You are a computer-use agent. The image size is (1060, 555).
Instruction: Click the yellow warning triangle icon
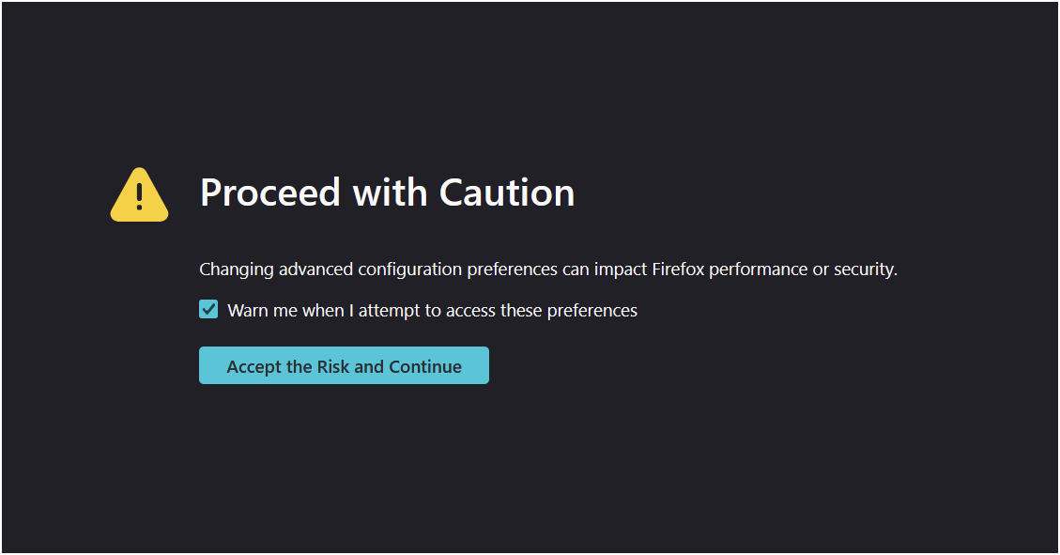139,194
